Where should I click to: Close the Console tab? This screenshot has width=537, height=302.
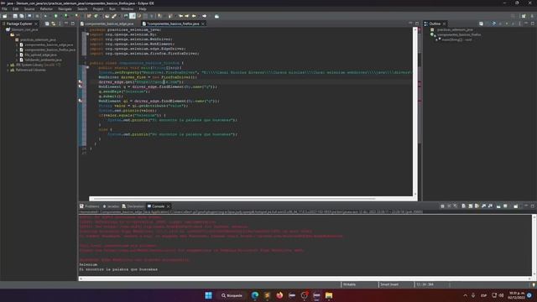(x=168, y=206)
